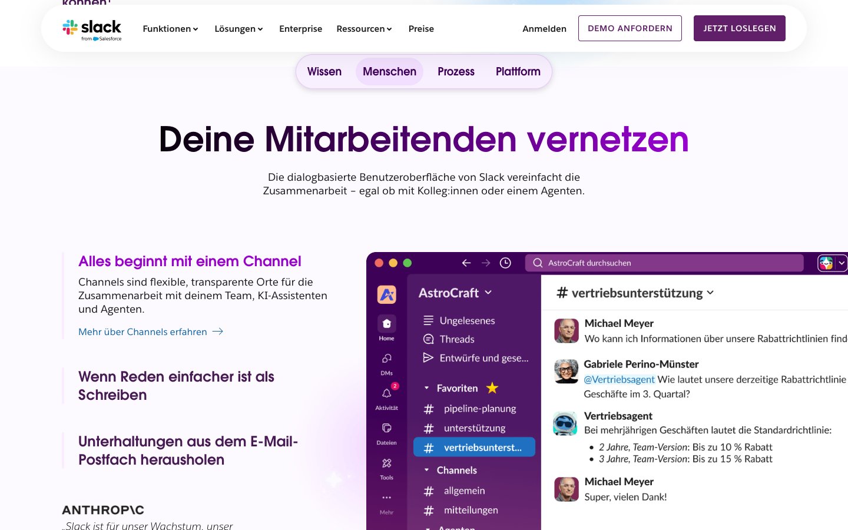This screenshot has width=848, height=530.
Task: Click the history clock icon
Action: point(505,263)
